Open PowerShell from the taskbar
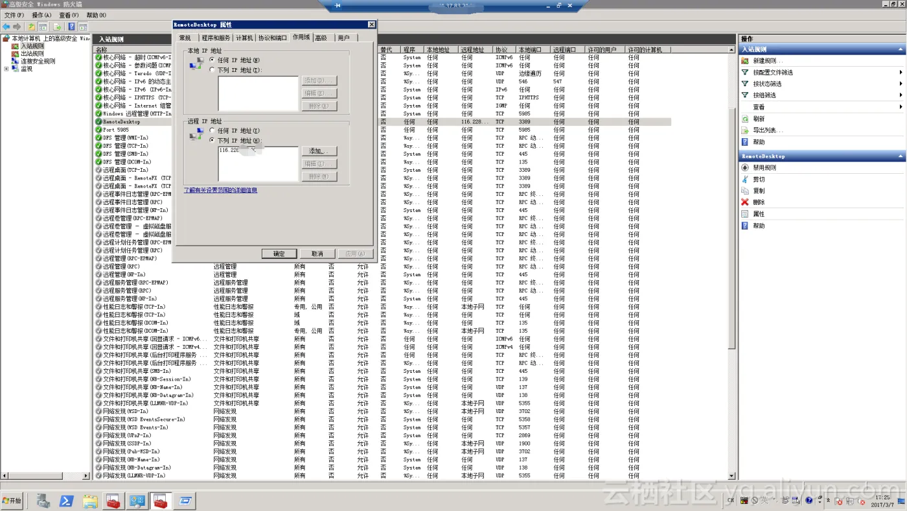Image resolution: width=907 pixels, height=511 pixels. pos(66,501)
